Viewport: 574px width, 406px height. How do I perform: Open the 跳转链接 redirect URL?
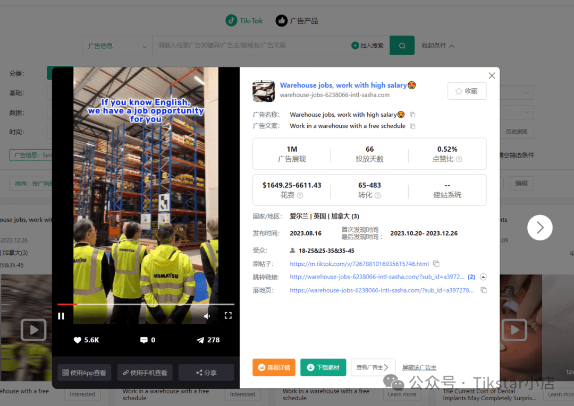pos(377,277)
